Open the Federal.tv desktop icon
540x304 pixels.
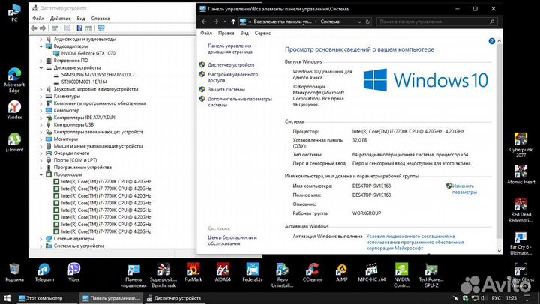click(x=253, y=273)
